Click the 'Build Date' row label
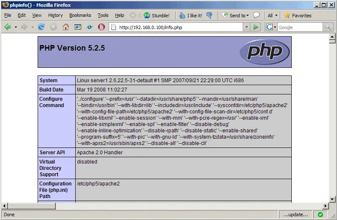This screenshot has height=220, width=337. (51, 89)
